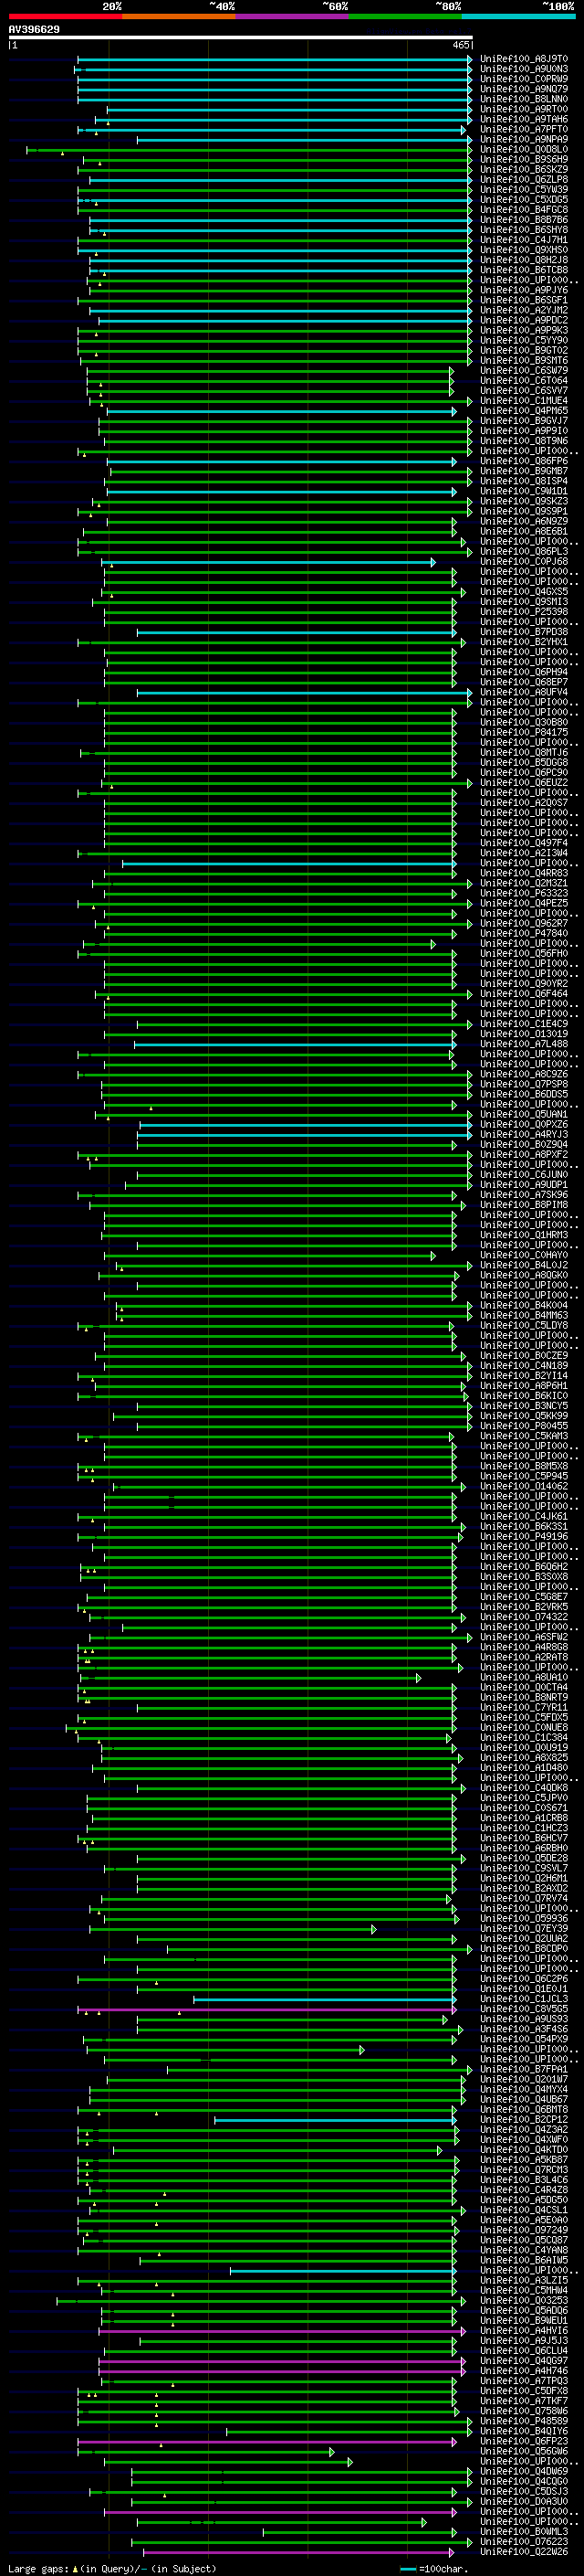This screenshot has width=584, height=2576.
Task: Open hit UniRef100_A9NQ79
Action: click(524, 89)
